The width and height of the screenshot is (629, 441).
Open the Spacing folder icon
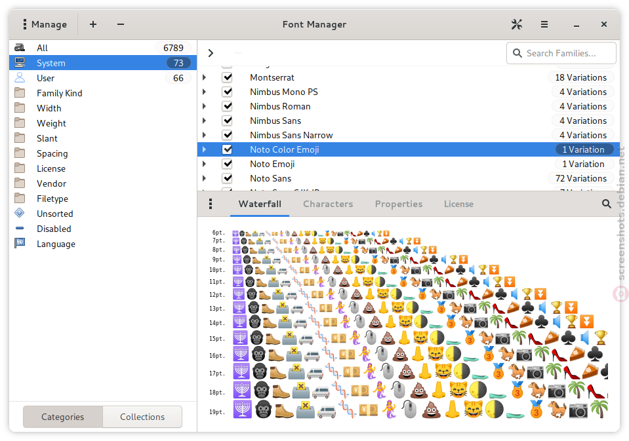pyautogui.click(x=20, y=153)
